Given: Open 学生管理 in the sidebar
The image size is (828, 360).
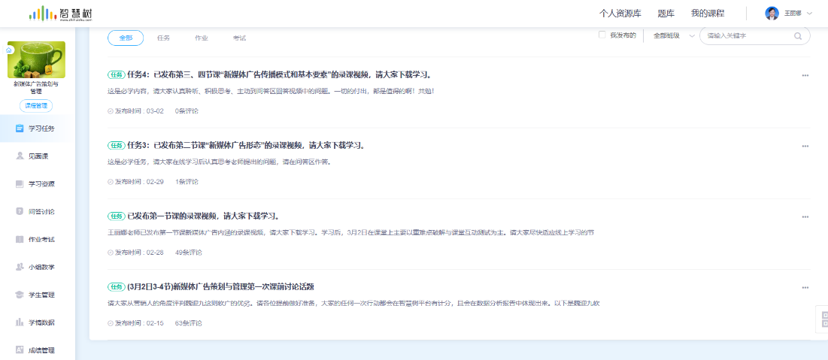Looking at the screenshot, I should click(41, 295).
